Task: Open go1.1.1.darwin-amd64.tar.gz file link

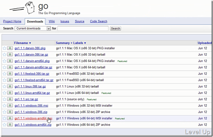Action: click(33, 67)
